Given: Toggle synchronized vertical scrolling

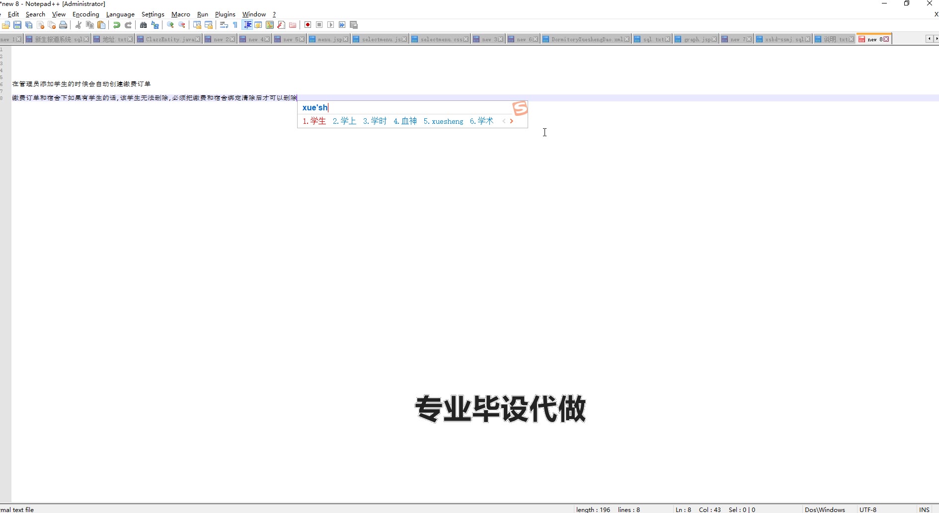Looking at the screenshot, I should pos(197,25).
